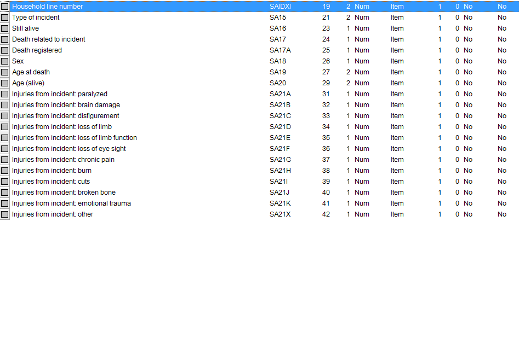Select the Death related to incident row
519x350 pixels.
[48, 39]
